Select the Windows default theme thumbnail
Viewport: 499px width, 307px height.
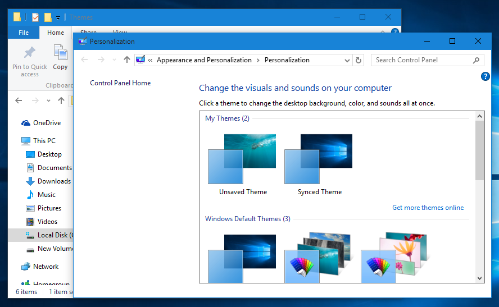pos(242,258)
